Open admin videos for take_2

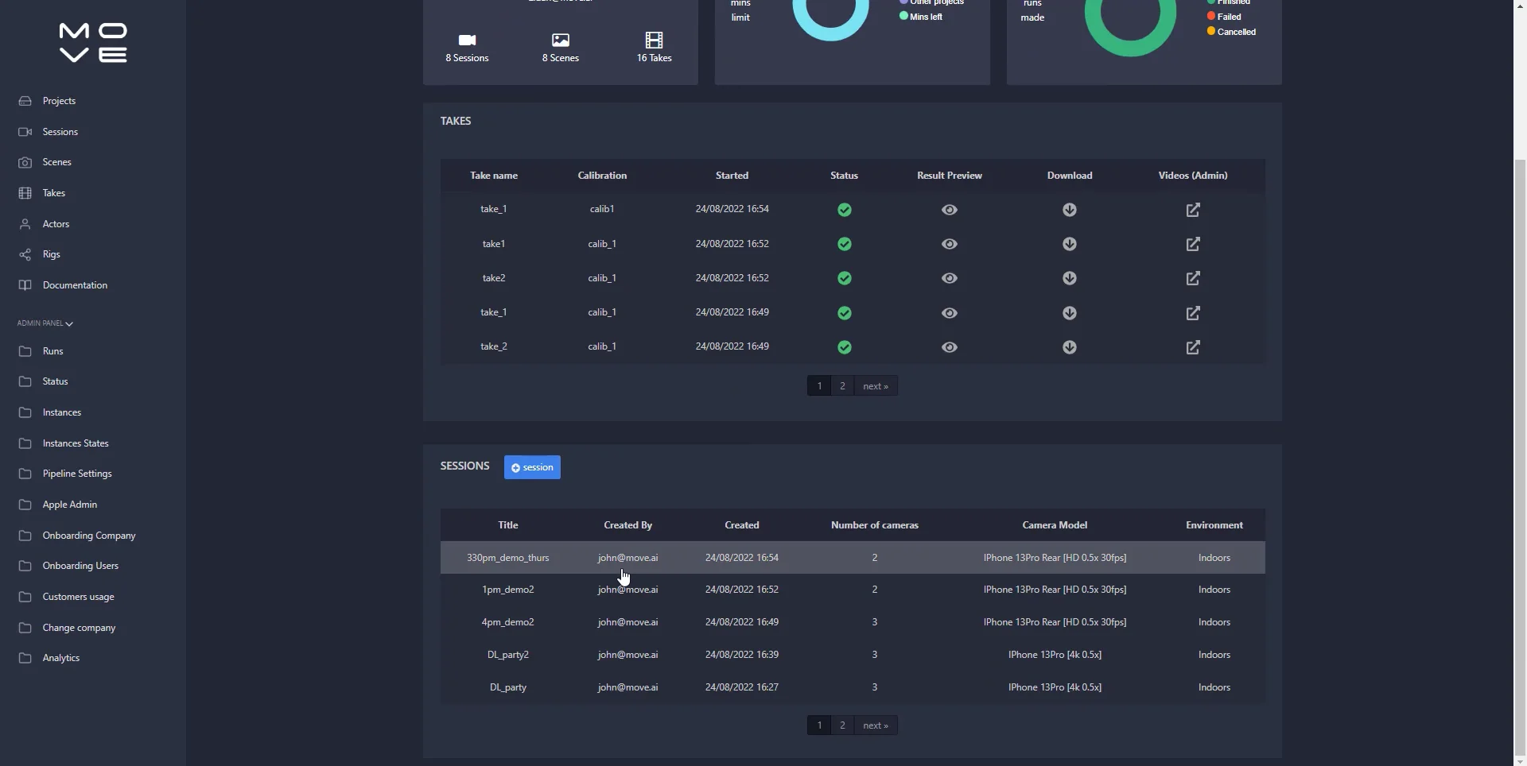1193,347
